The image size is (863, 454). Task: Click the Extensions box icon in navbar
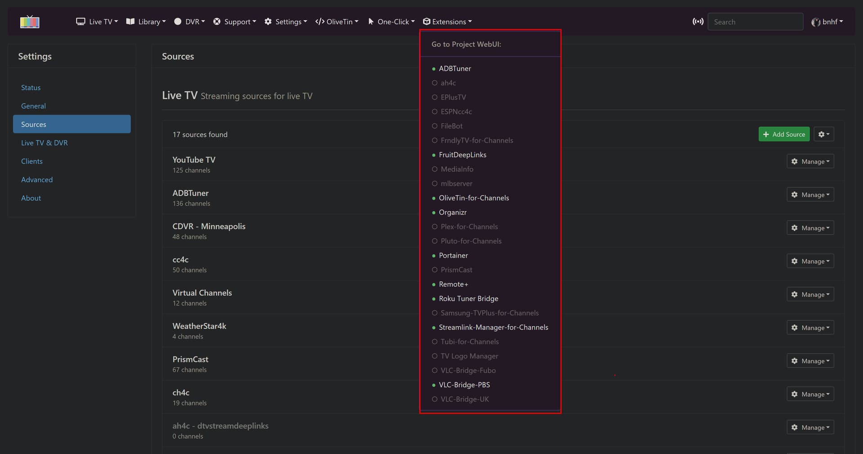tap(427, 22)
